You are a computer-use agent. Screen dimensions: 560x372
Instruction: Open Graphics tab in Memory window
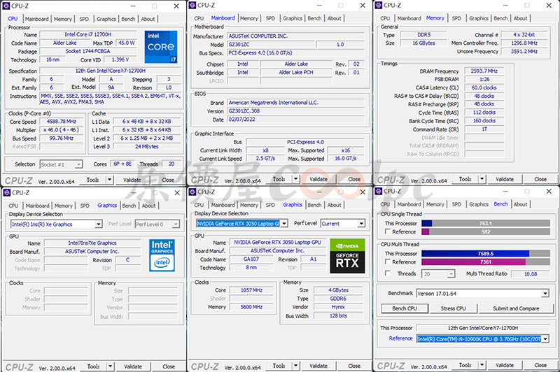click(479, 18)
